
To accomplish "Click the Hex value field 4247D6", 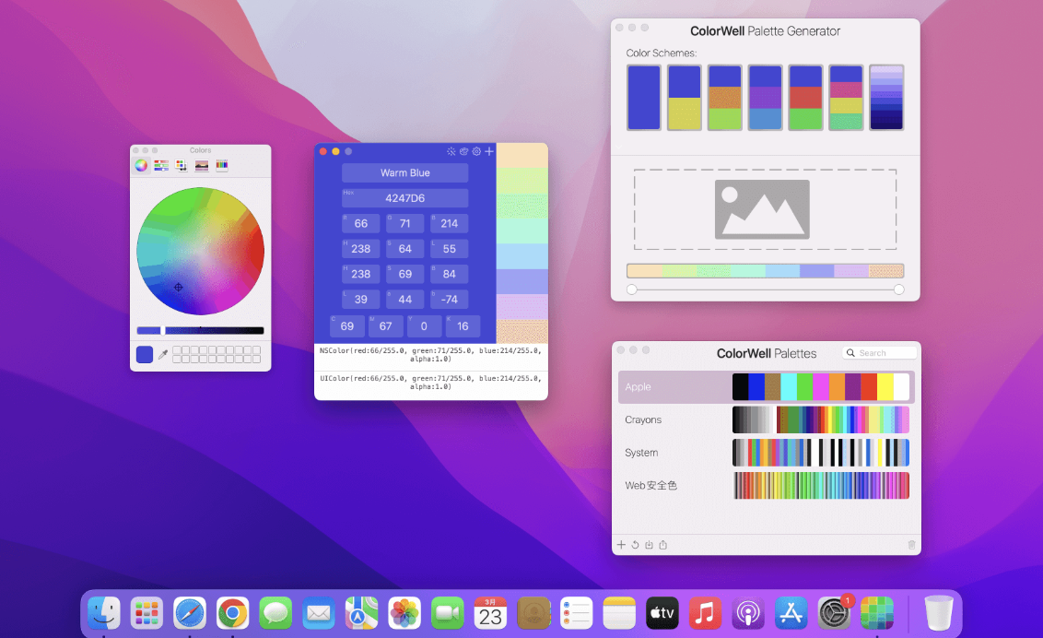I will coord(404,198).
